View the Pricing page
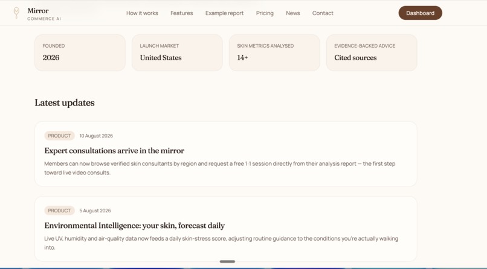This screenshot has width=487, height=269. coord(265,13)
